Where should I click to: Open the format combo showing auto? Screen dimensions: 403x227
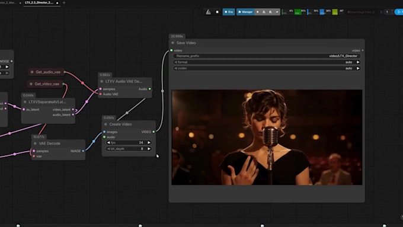[267, 62]
